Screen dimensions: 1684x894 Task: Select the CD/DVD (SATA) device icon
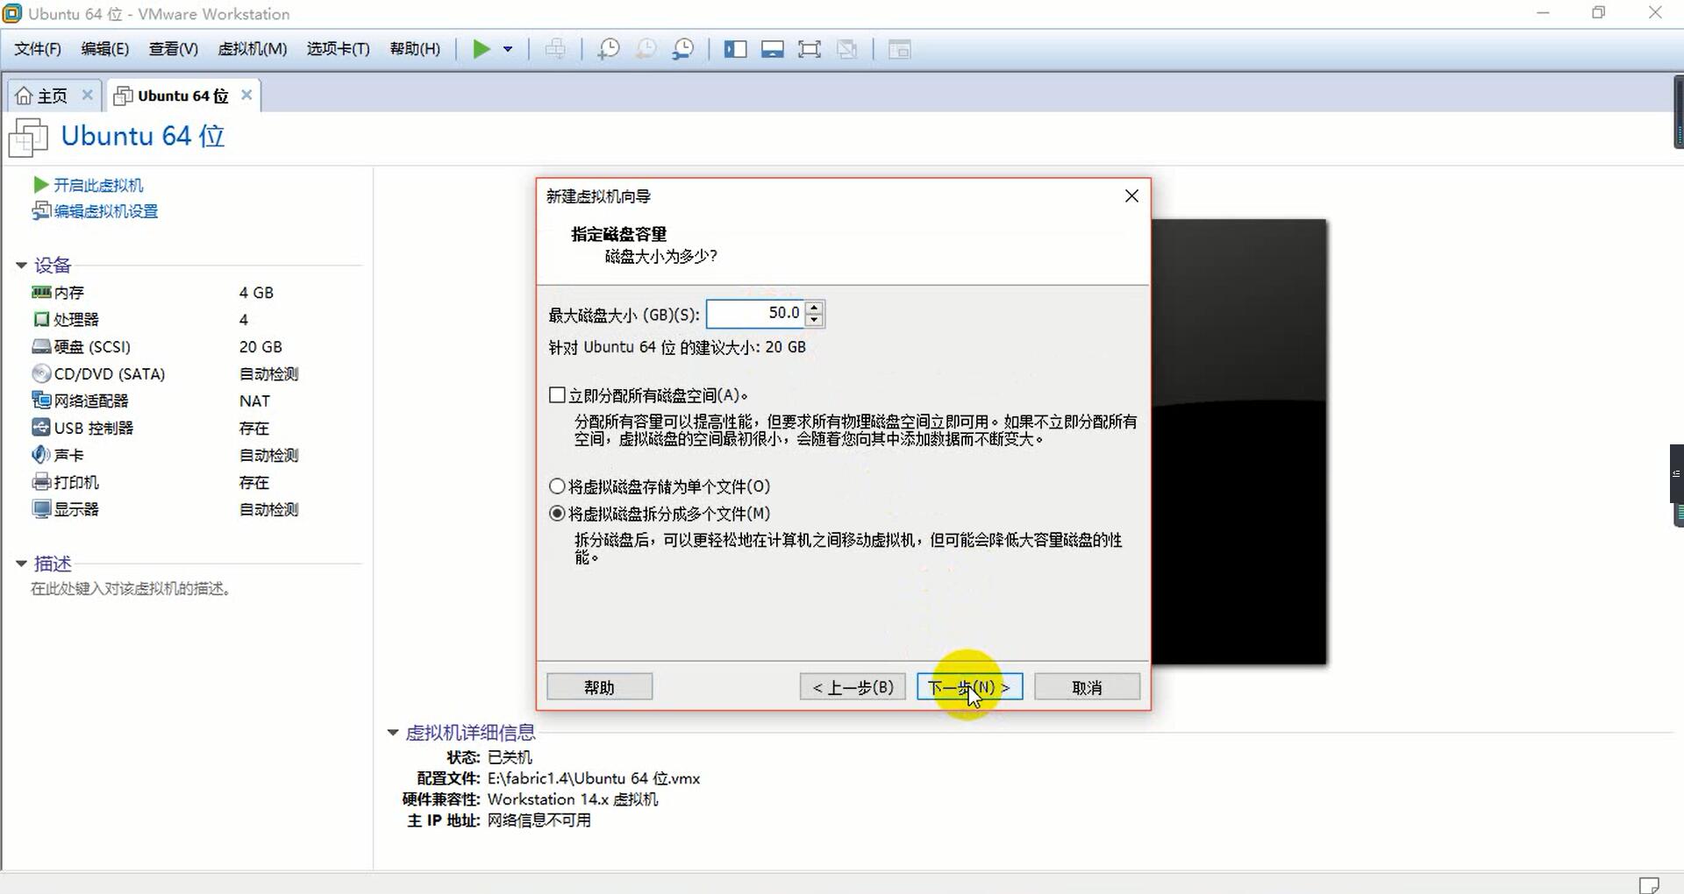click(41, 373)
